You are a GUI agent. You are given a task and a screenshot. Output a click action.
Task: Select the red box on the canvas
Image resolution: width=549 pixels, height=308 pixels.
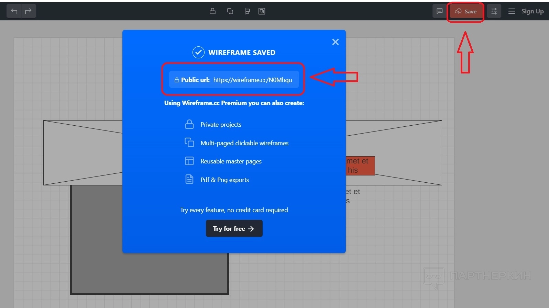[x=360, y=166]
